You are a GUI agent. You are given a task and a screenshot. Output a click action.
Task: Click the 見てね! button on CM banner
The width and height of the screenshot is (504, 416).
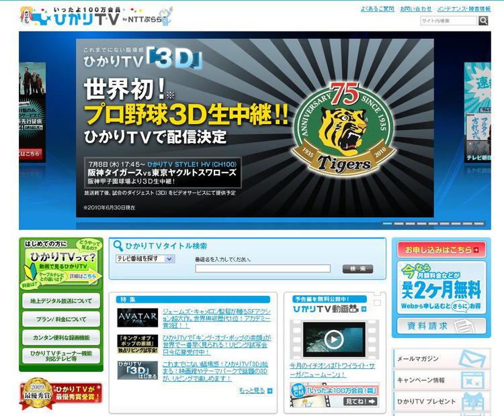(x=360, y=401)
